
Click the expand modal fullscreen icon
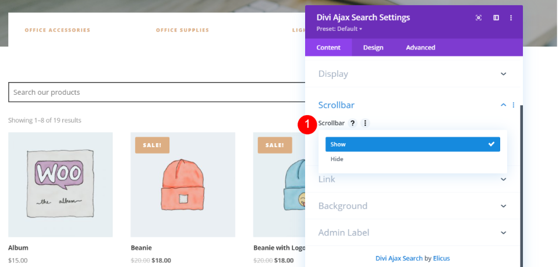click(x=479, y=18)
